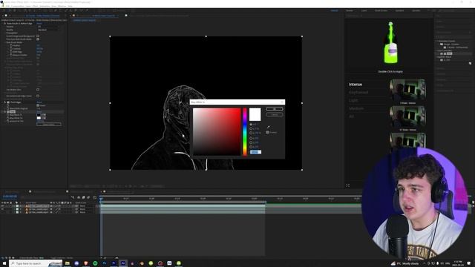Collapse the Roto Brush & Refine Edge effect
This screenshot has width=475, height=267.
click(x=2, y=23)
